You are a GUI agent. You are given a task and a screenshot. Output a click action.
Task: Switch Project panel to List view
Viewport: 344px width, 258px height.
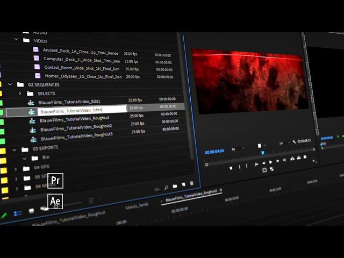tap(18, 213)
